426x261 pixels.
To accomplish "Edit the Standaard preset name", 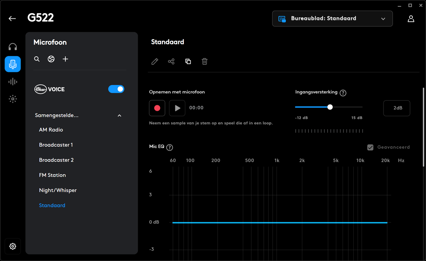I will point(155,62).
